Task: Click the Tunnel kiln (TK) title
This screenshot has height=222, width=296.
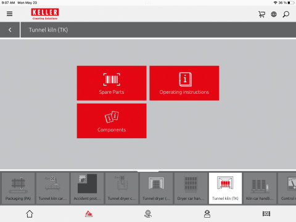Action: click(48, 30)
